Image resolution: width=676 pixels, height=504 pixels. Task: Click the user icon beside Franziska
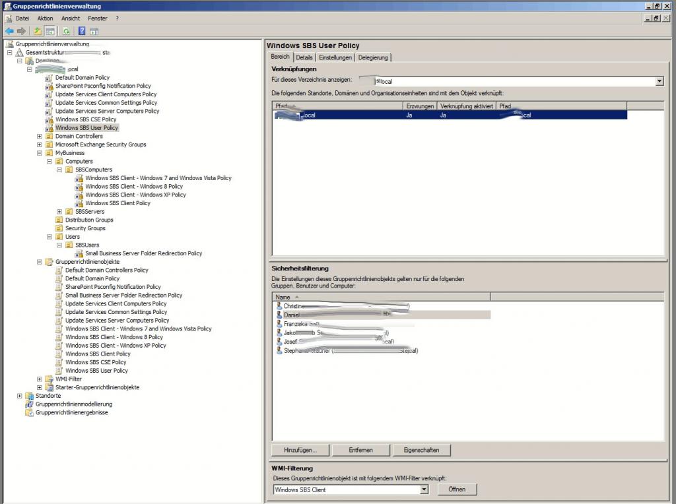pos(279,323)
